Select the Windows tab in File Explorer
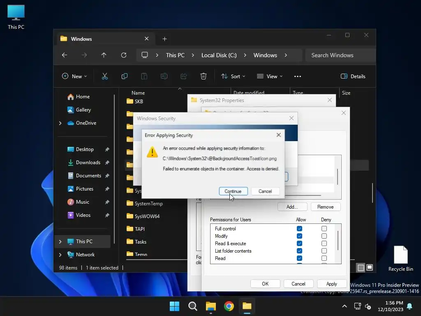This screenshot has height=316, width=421. coord(106,39)
